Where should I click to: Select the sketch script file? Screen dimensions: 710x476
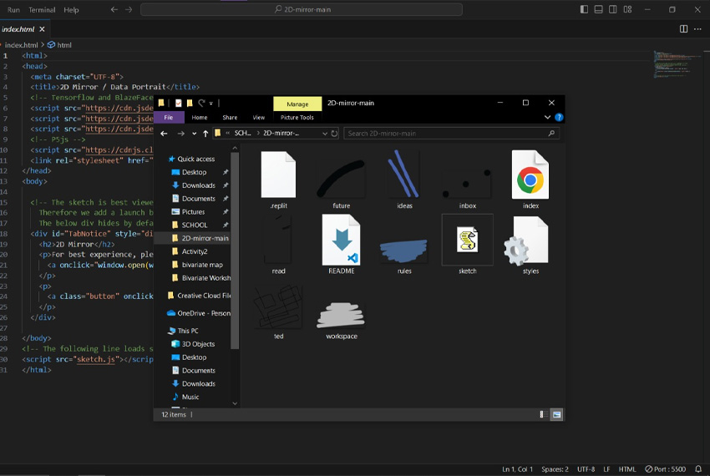click(467, 241)
